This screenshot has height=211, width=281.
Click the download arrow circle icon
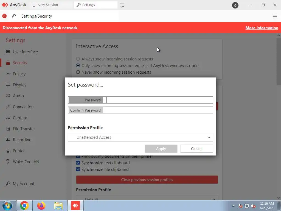click(235, 5)
